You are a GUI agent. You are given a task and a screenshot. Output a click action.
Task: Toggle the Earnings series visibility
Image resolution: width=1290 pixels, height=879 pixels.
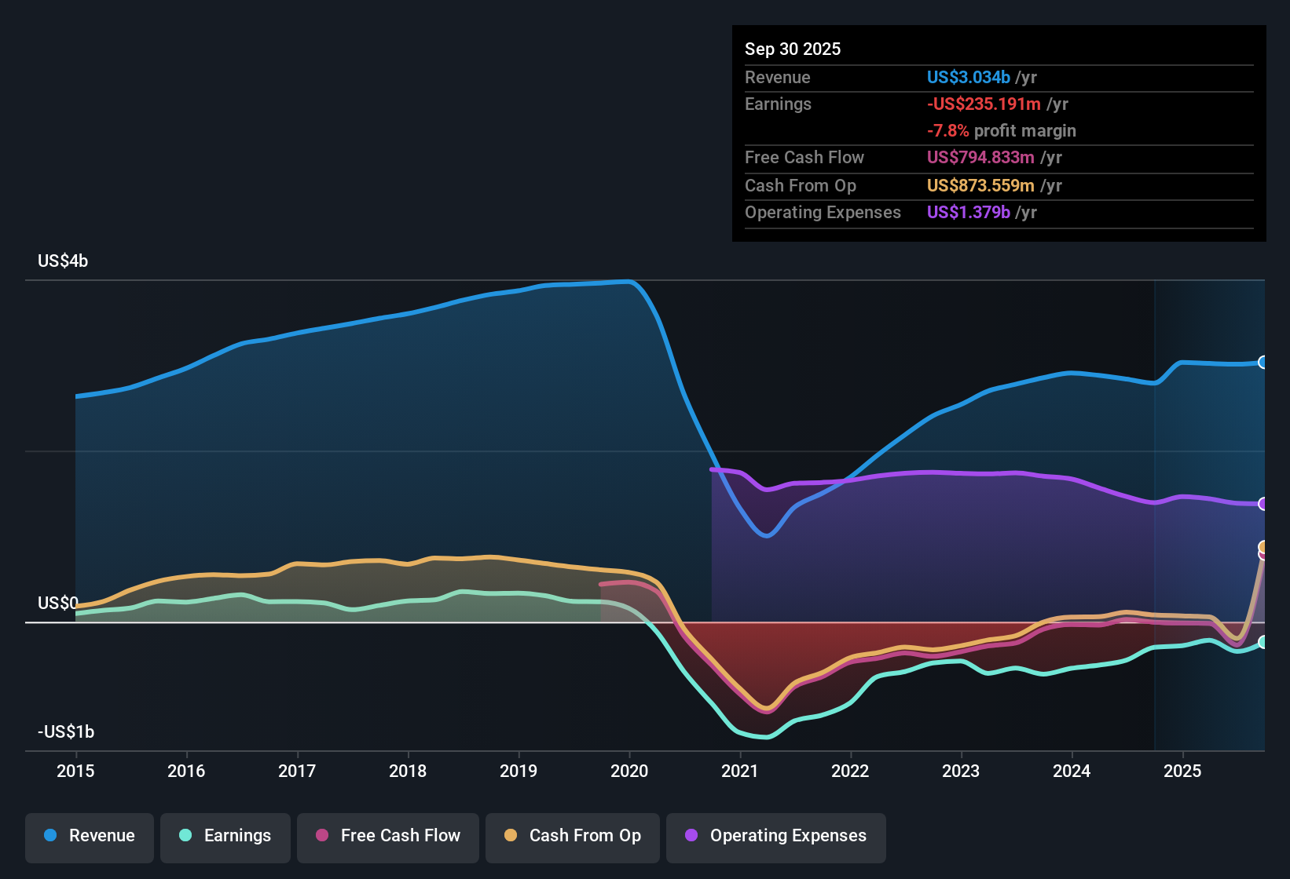click(x=225, y=836)
